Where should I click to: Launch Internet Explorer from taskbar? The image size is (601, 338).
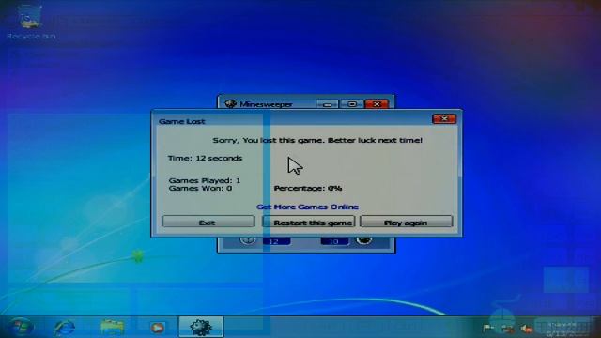coord(65,328)
